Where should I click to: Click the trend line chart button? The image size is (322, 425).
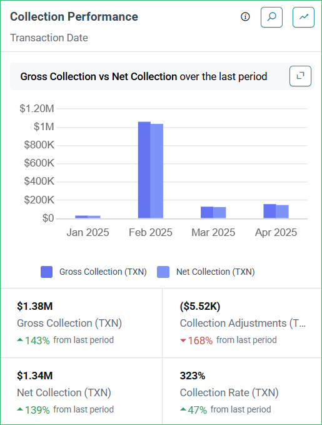tap(303, 18)
